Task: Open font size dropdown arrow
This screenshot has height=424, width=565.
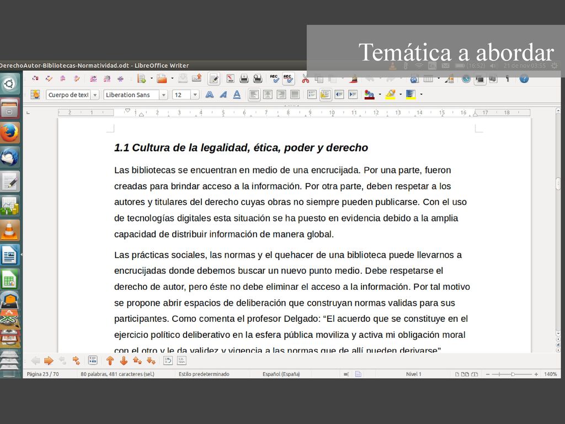Action: pos(195,95)
